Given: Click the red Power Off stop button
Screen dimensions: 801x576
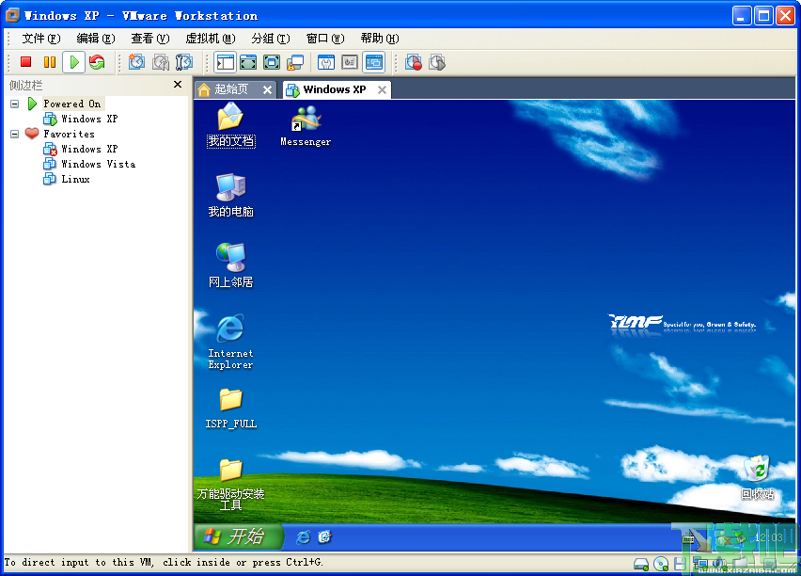Looking at the screenshot, I should point(26,62).
